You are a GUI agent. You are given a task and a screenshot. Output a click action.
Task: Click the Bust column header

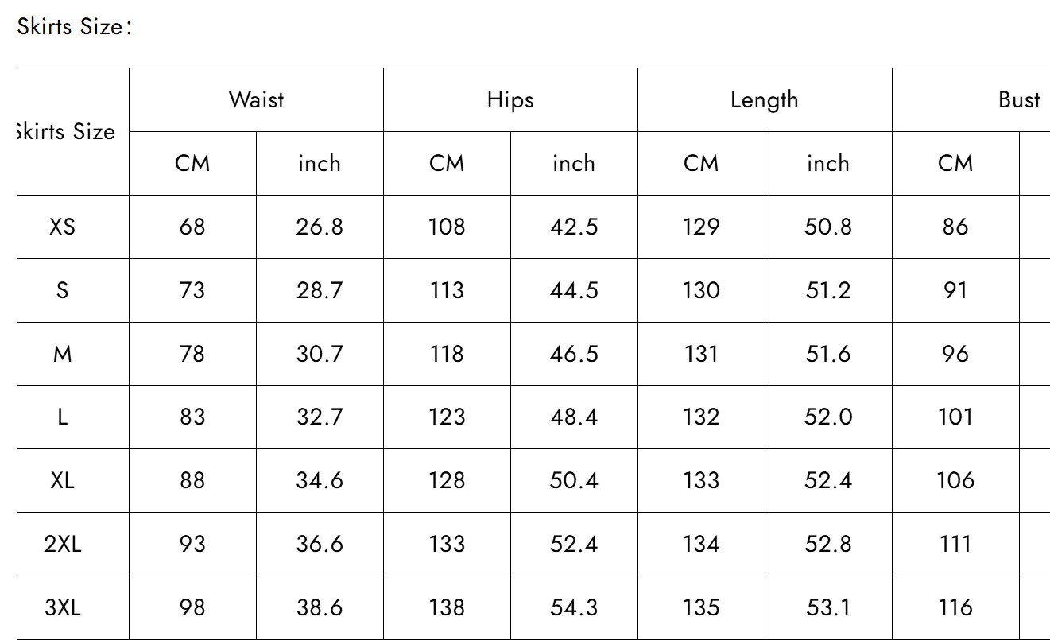pyautogui.click(x=1019, y=100)
